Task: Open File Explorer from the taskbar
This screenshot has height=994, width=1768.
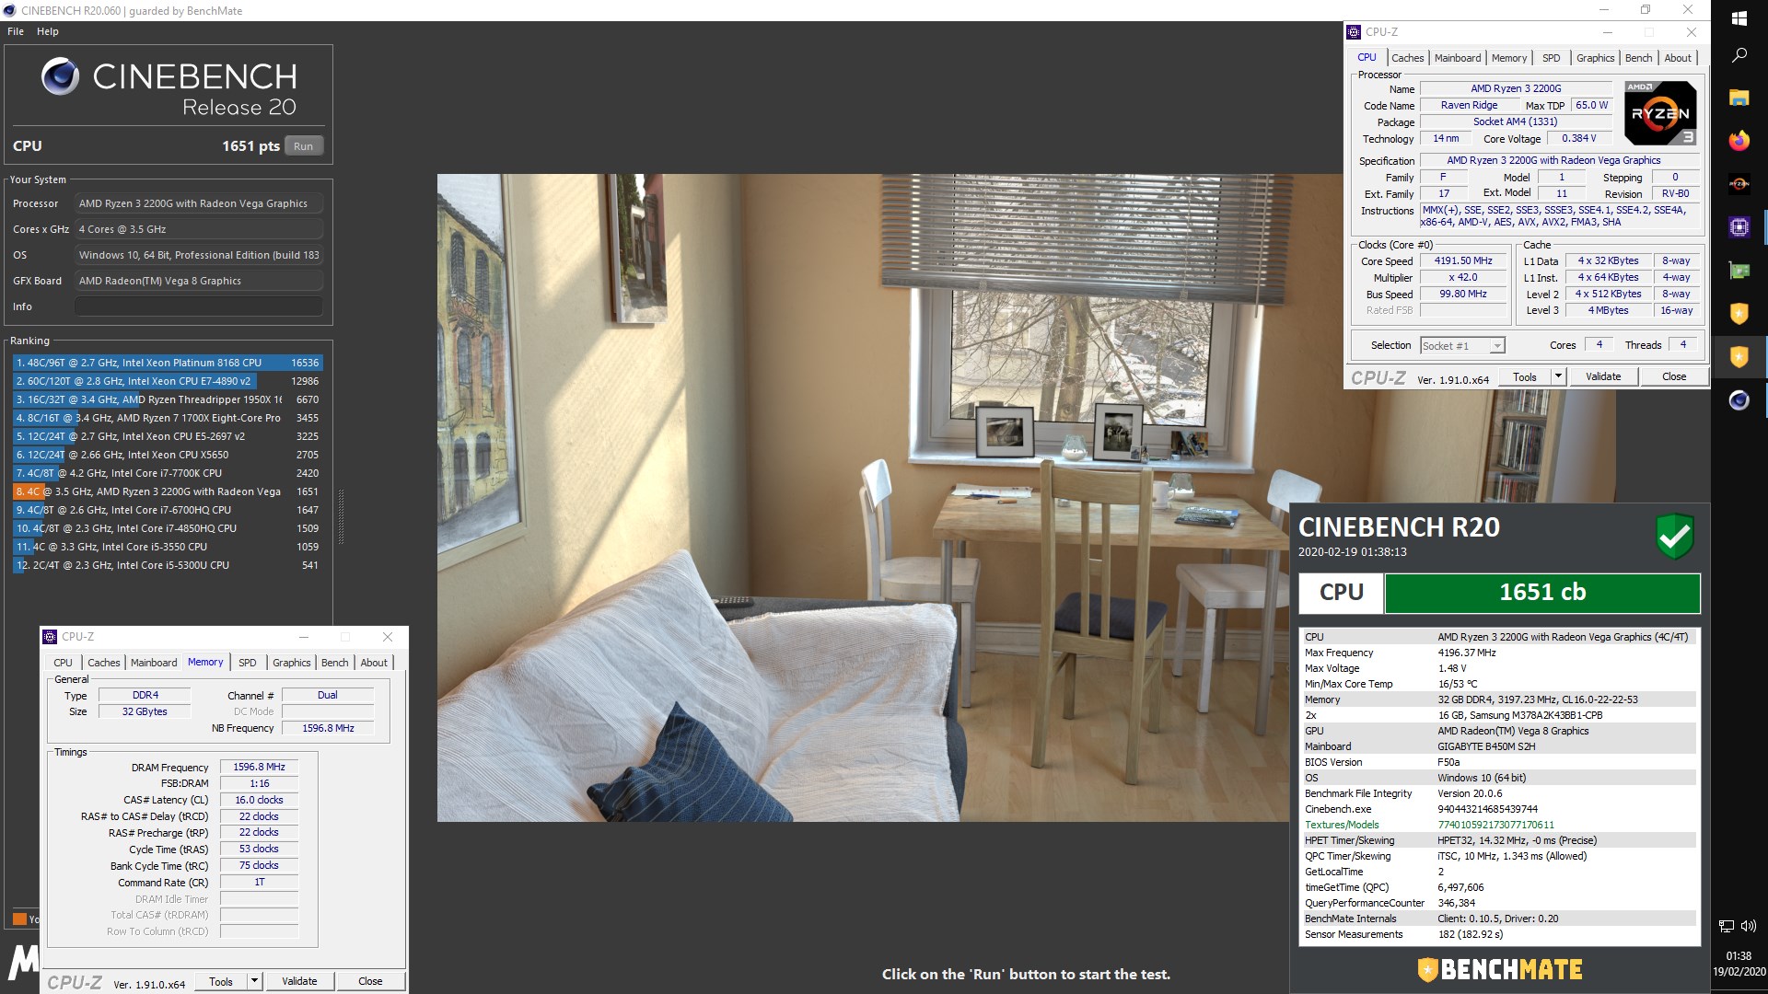Action: click(x=1739, y=98)
